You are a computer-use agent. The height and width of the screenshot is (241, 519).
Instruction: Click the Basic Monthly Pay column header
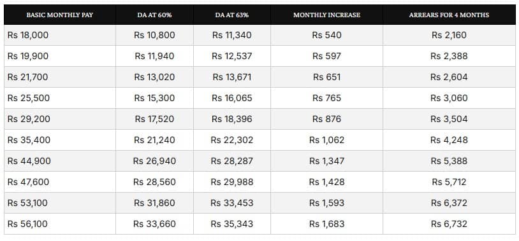(x=60, y=15)
